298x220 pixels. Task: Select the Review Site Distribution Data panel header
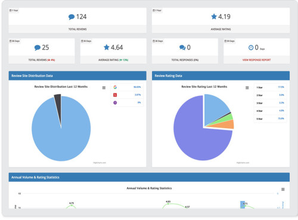(77, 76)
